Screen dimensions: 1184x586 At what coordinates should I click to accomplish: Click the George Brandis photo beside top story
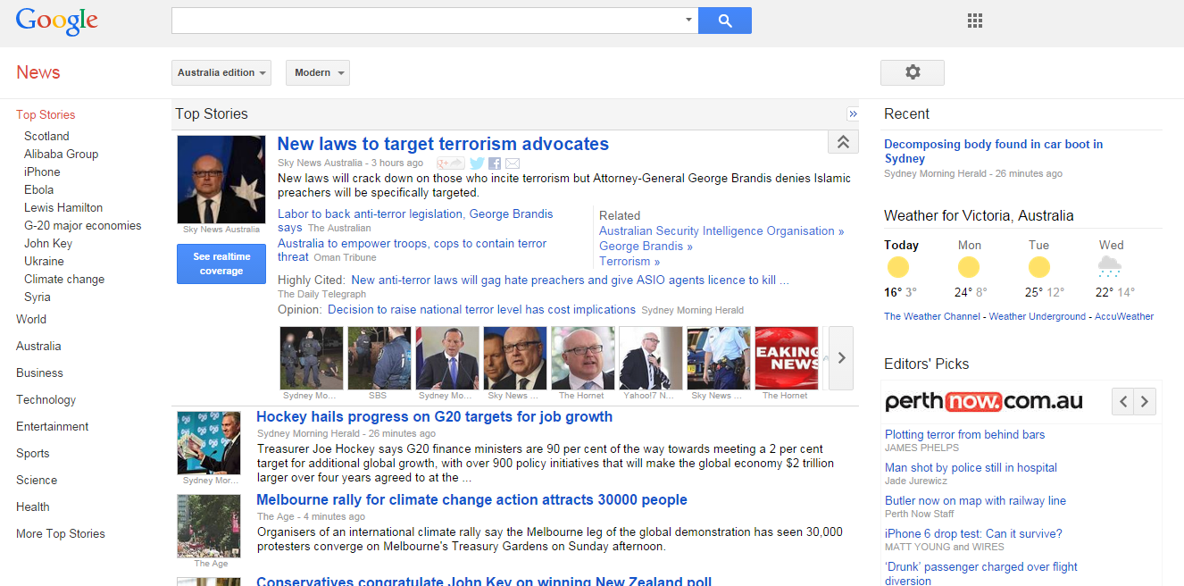[221, 180]
